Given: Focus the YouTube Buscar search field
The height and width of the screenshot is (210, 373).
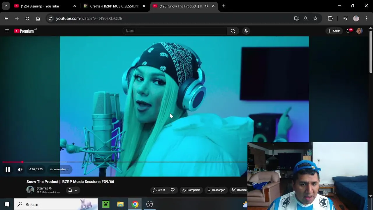Looking at the screenshot, I should pyautogui.click(x=175, y=31).
